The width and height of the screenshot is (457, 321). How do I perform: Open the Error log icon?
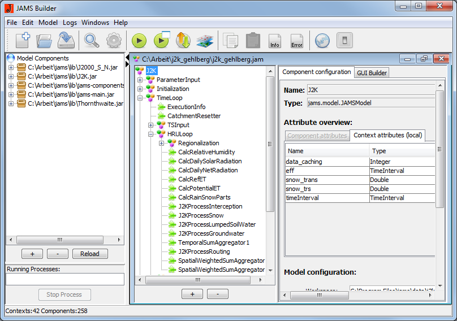coord(296,41)
